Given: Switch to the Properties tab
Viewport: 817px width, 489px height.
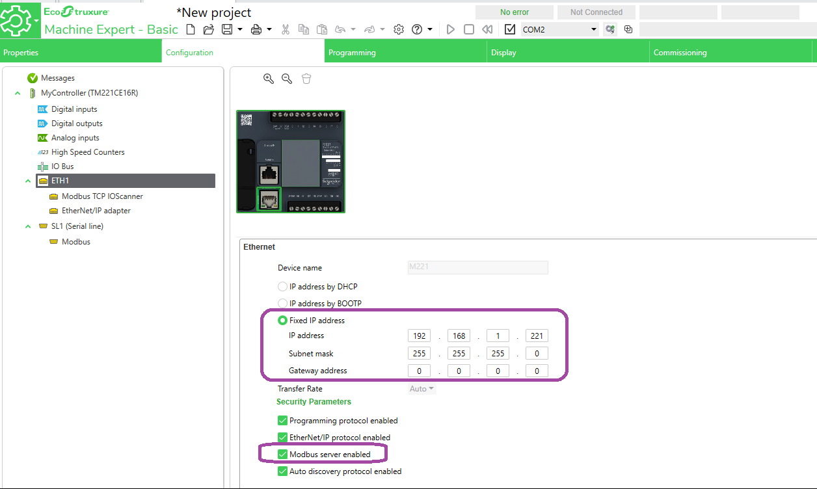Looking at the screenshot, I should (x=81, y=52).
